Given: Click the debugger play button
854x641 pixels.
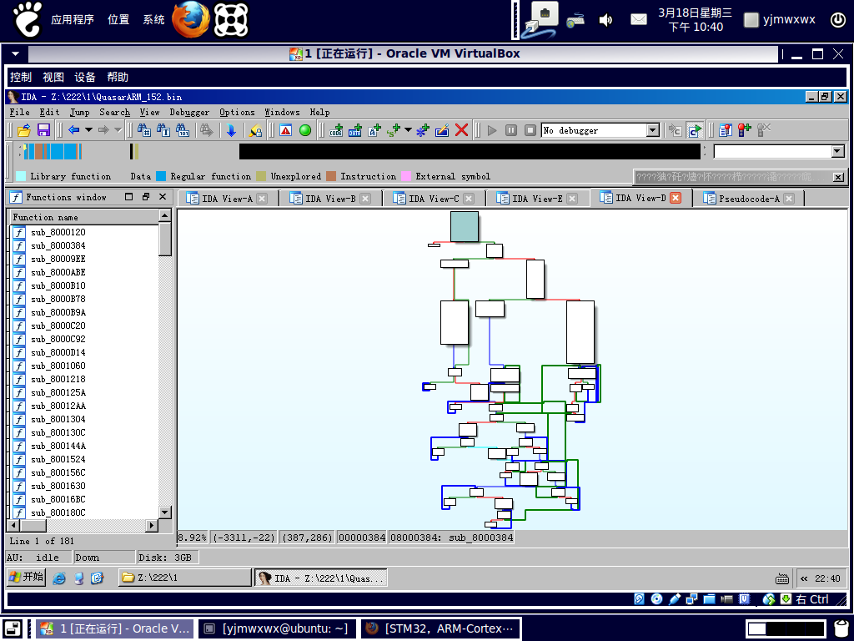Looking at the screenshot, I should pos(492,130).
